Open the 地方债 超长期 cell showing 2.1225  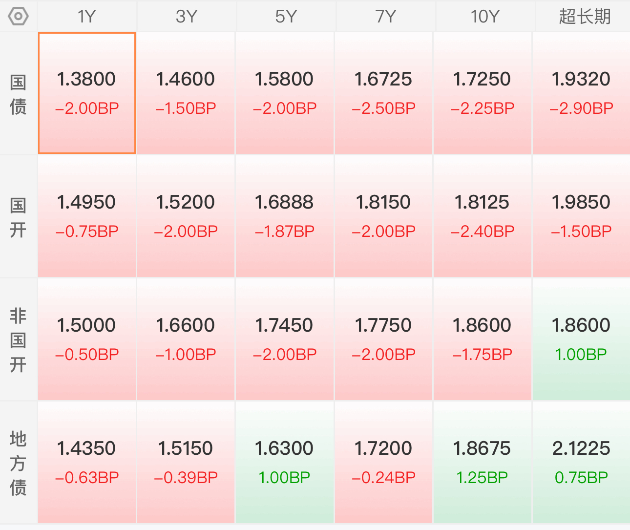(x=581, y=463)
